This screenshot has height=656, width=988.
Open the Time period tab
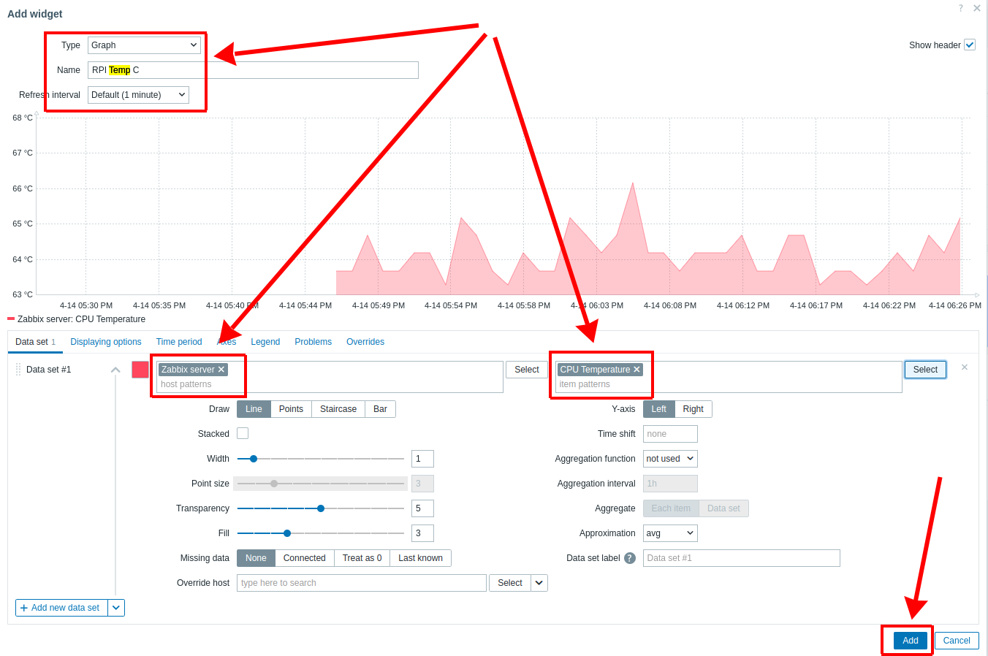(179, 341)
